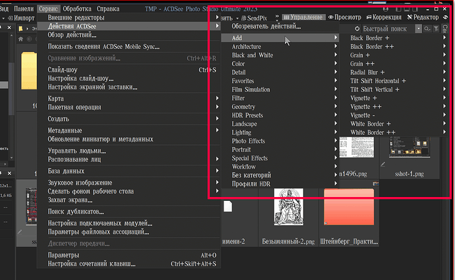This screenshot has height=280, width=455.
Task: Open the Справка menu
Action: click(108, 9)
